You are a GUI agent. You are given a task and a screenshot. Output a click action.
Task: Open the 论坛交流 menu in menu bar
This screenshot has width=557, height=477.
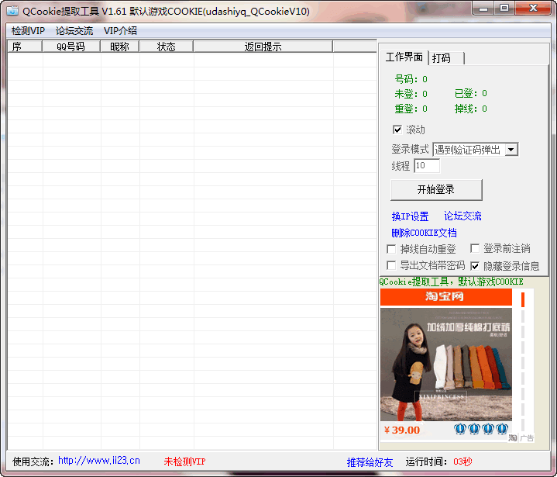coord(74,31)
